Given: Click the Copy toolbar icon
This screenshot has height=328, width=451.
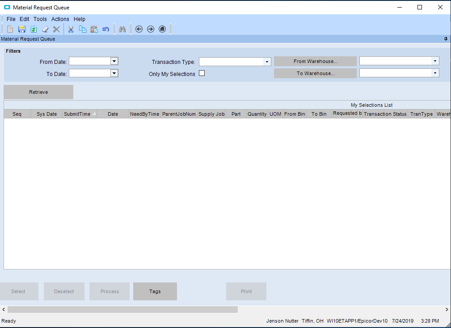Looking at the screenshot, I should (x=83, y=29).
